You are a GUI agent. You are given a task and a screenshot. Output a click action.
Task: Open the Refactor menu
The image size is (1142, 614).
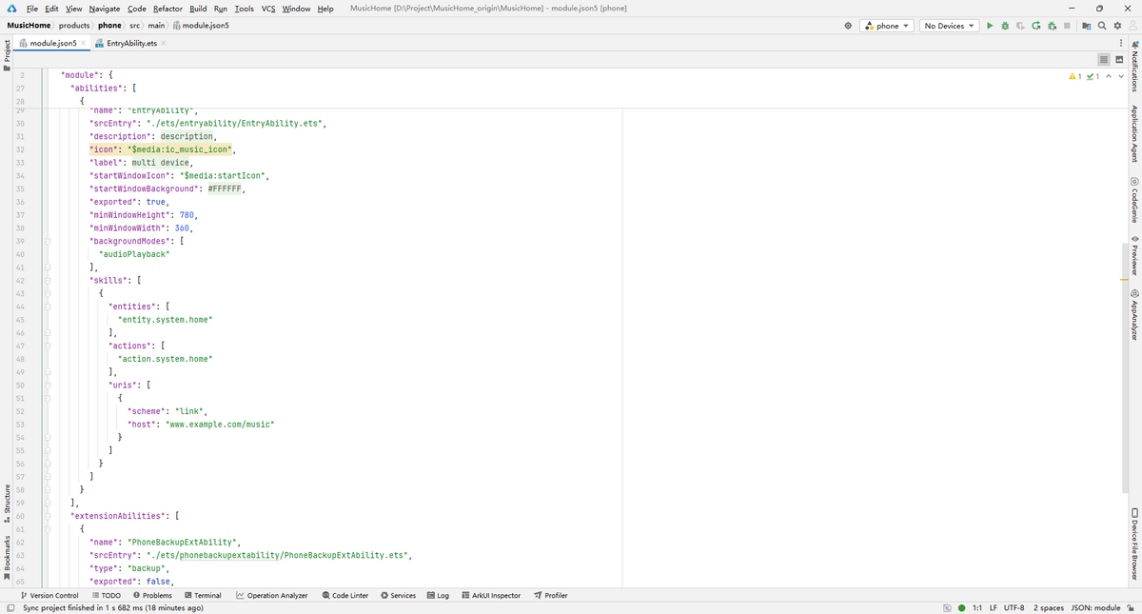167,9
